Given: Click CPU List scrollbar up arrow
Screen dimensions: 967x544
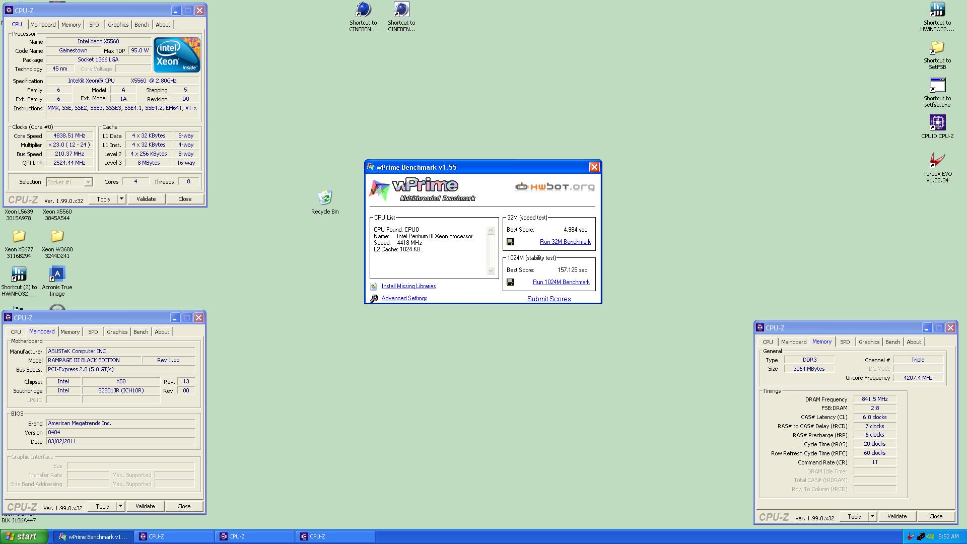Looking at the screenshot, I should [491, 231].
